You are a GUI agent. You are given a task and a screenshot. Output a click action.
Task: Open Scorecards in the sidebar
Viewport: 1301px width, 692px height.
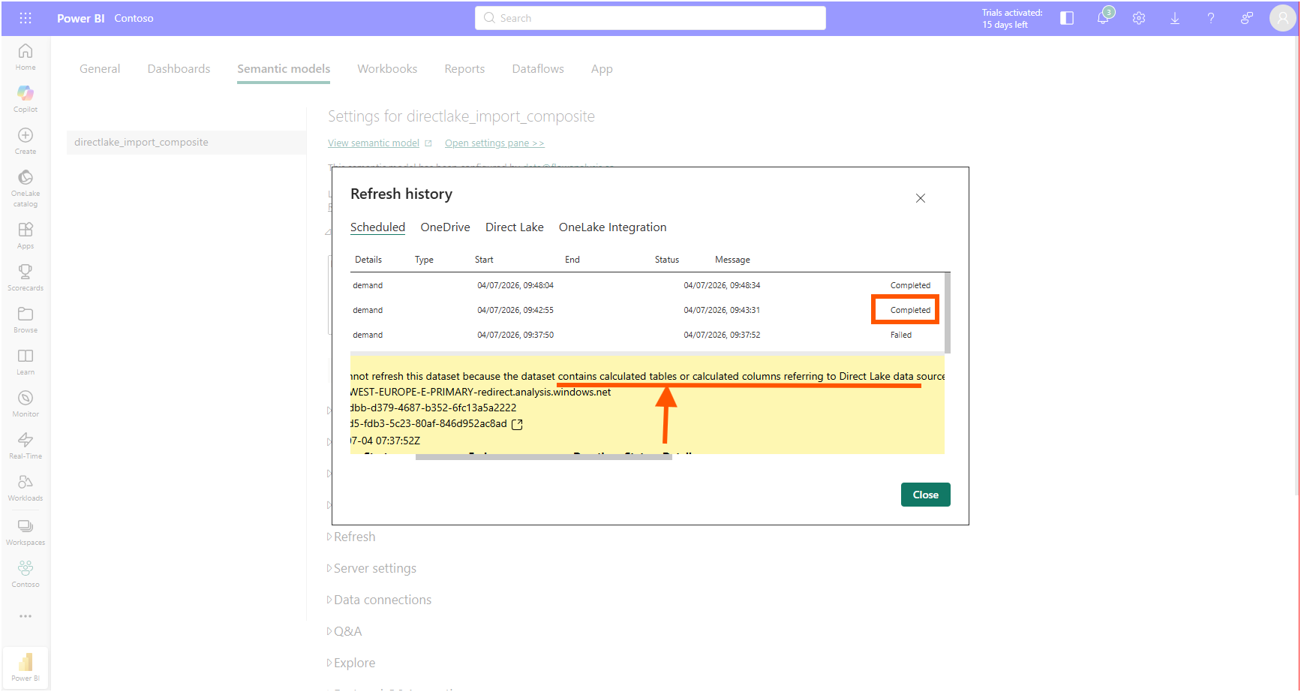click(26, 278)
